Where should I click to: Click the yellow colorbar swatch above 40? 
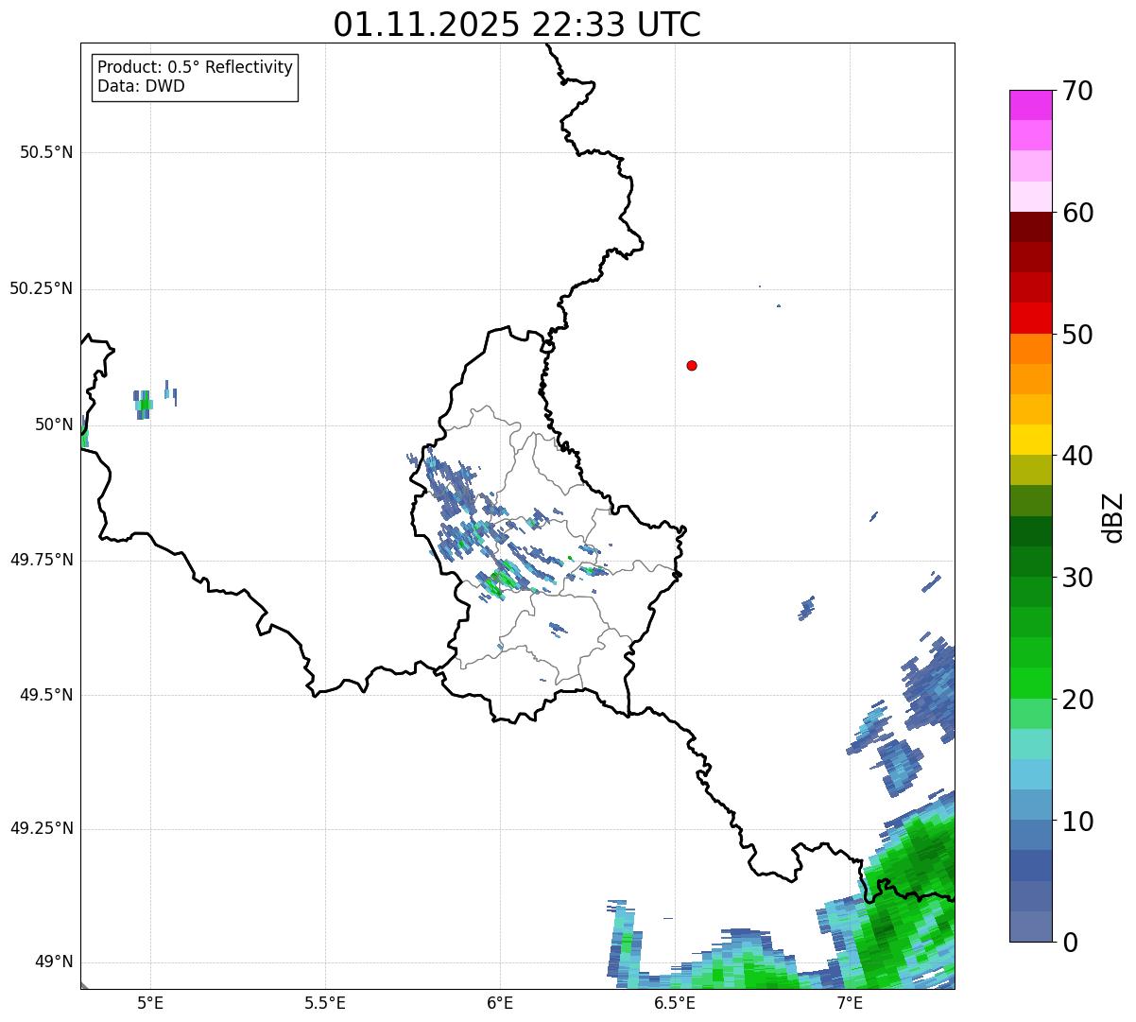[x=1030, y=440]
